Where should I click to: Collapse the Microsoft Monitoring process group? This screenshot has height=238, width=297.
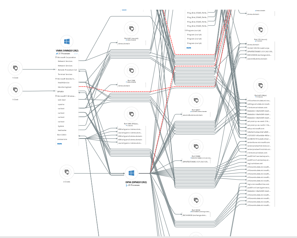coord(56,79)
